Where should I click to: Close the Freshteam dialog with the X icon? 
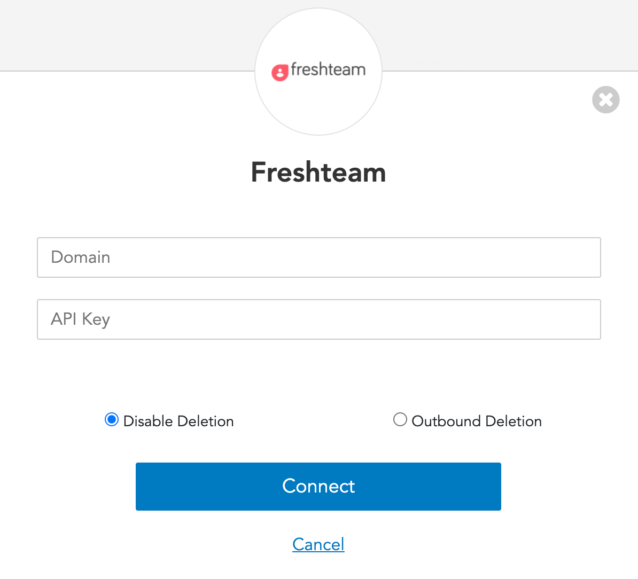click(x=605, y=100)
